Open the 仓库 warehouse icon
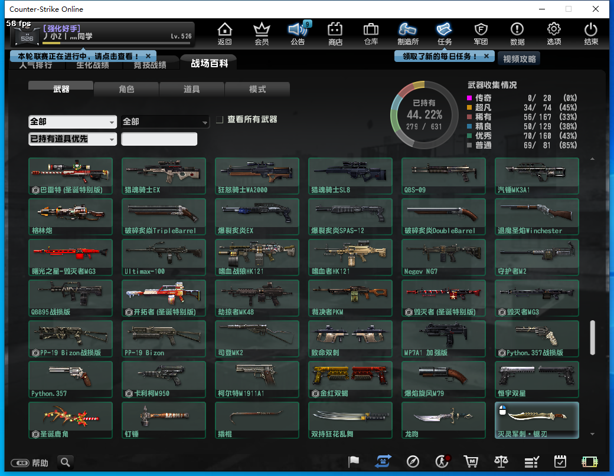 pyautogui.click(x=371, y=33)
